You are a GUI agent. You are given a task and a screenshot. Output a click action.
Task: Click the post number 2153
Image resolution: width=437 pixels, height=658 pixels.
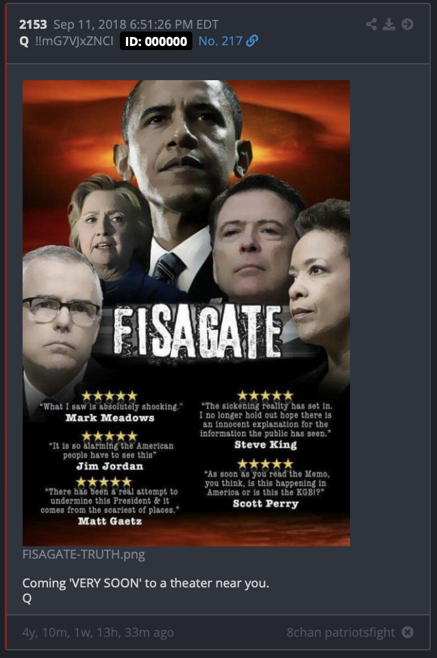tap(33, 25)
